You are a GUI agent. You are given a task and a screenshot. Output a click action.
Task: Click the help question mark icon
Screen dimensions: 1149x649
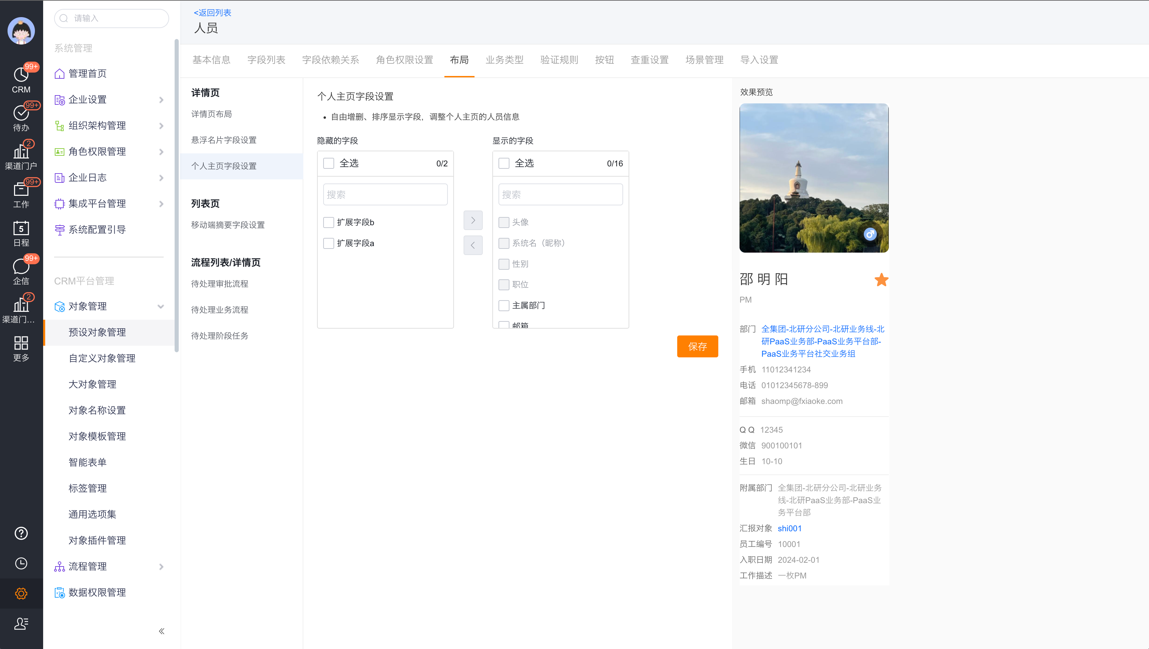tap(21, 533)
